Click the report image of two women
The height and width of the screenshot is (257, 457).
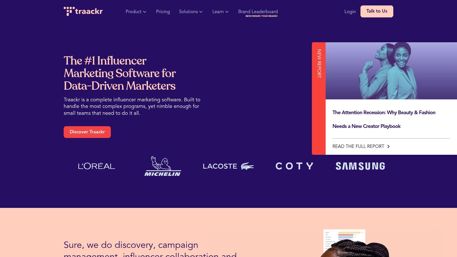tap(391, 71)
